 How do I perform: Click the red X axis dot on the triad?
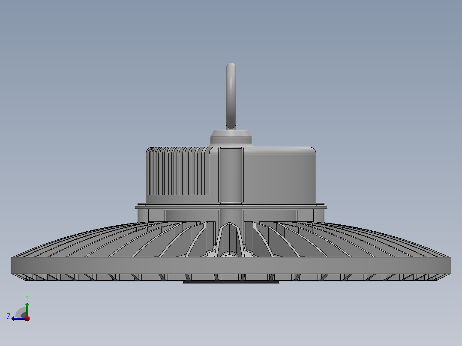click(27, 318)
